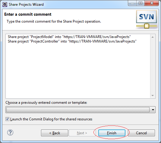
Task: Go to previous step with Back button
Action: point(55,133)
